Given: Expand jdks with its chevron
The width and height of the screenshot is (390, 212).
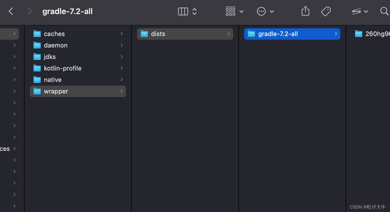Looking at the screenshot, I should (x=122, y=57).
